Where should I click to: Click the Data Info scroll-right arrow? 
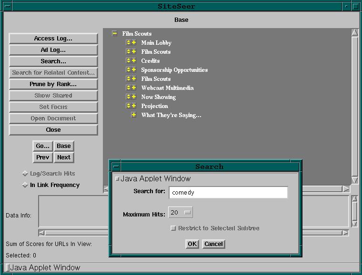(346, 233)
